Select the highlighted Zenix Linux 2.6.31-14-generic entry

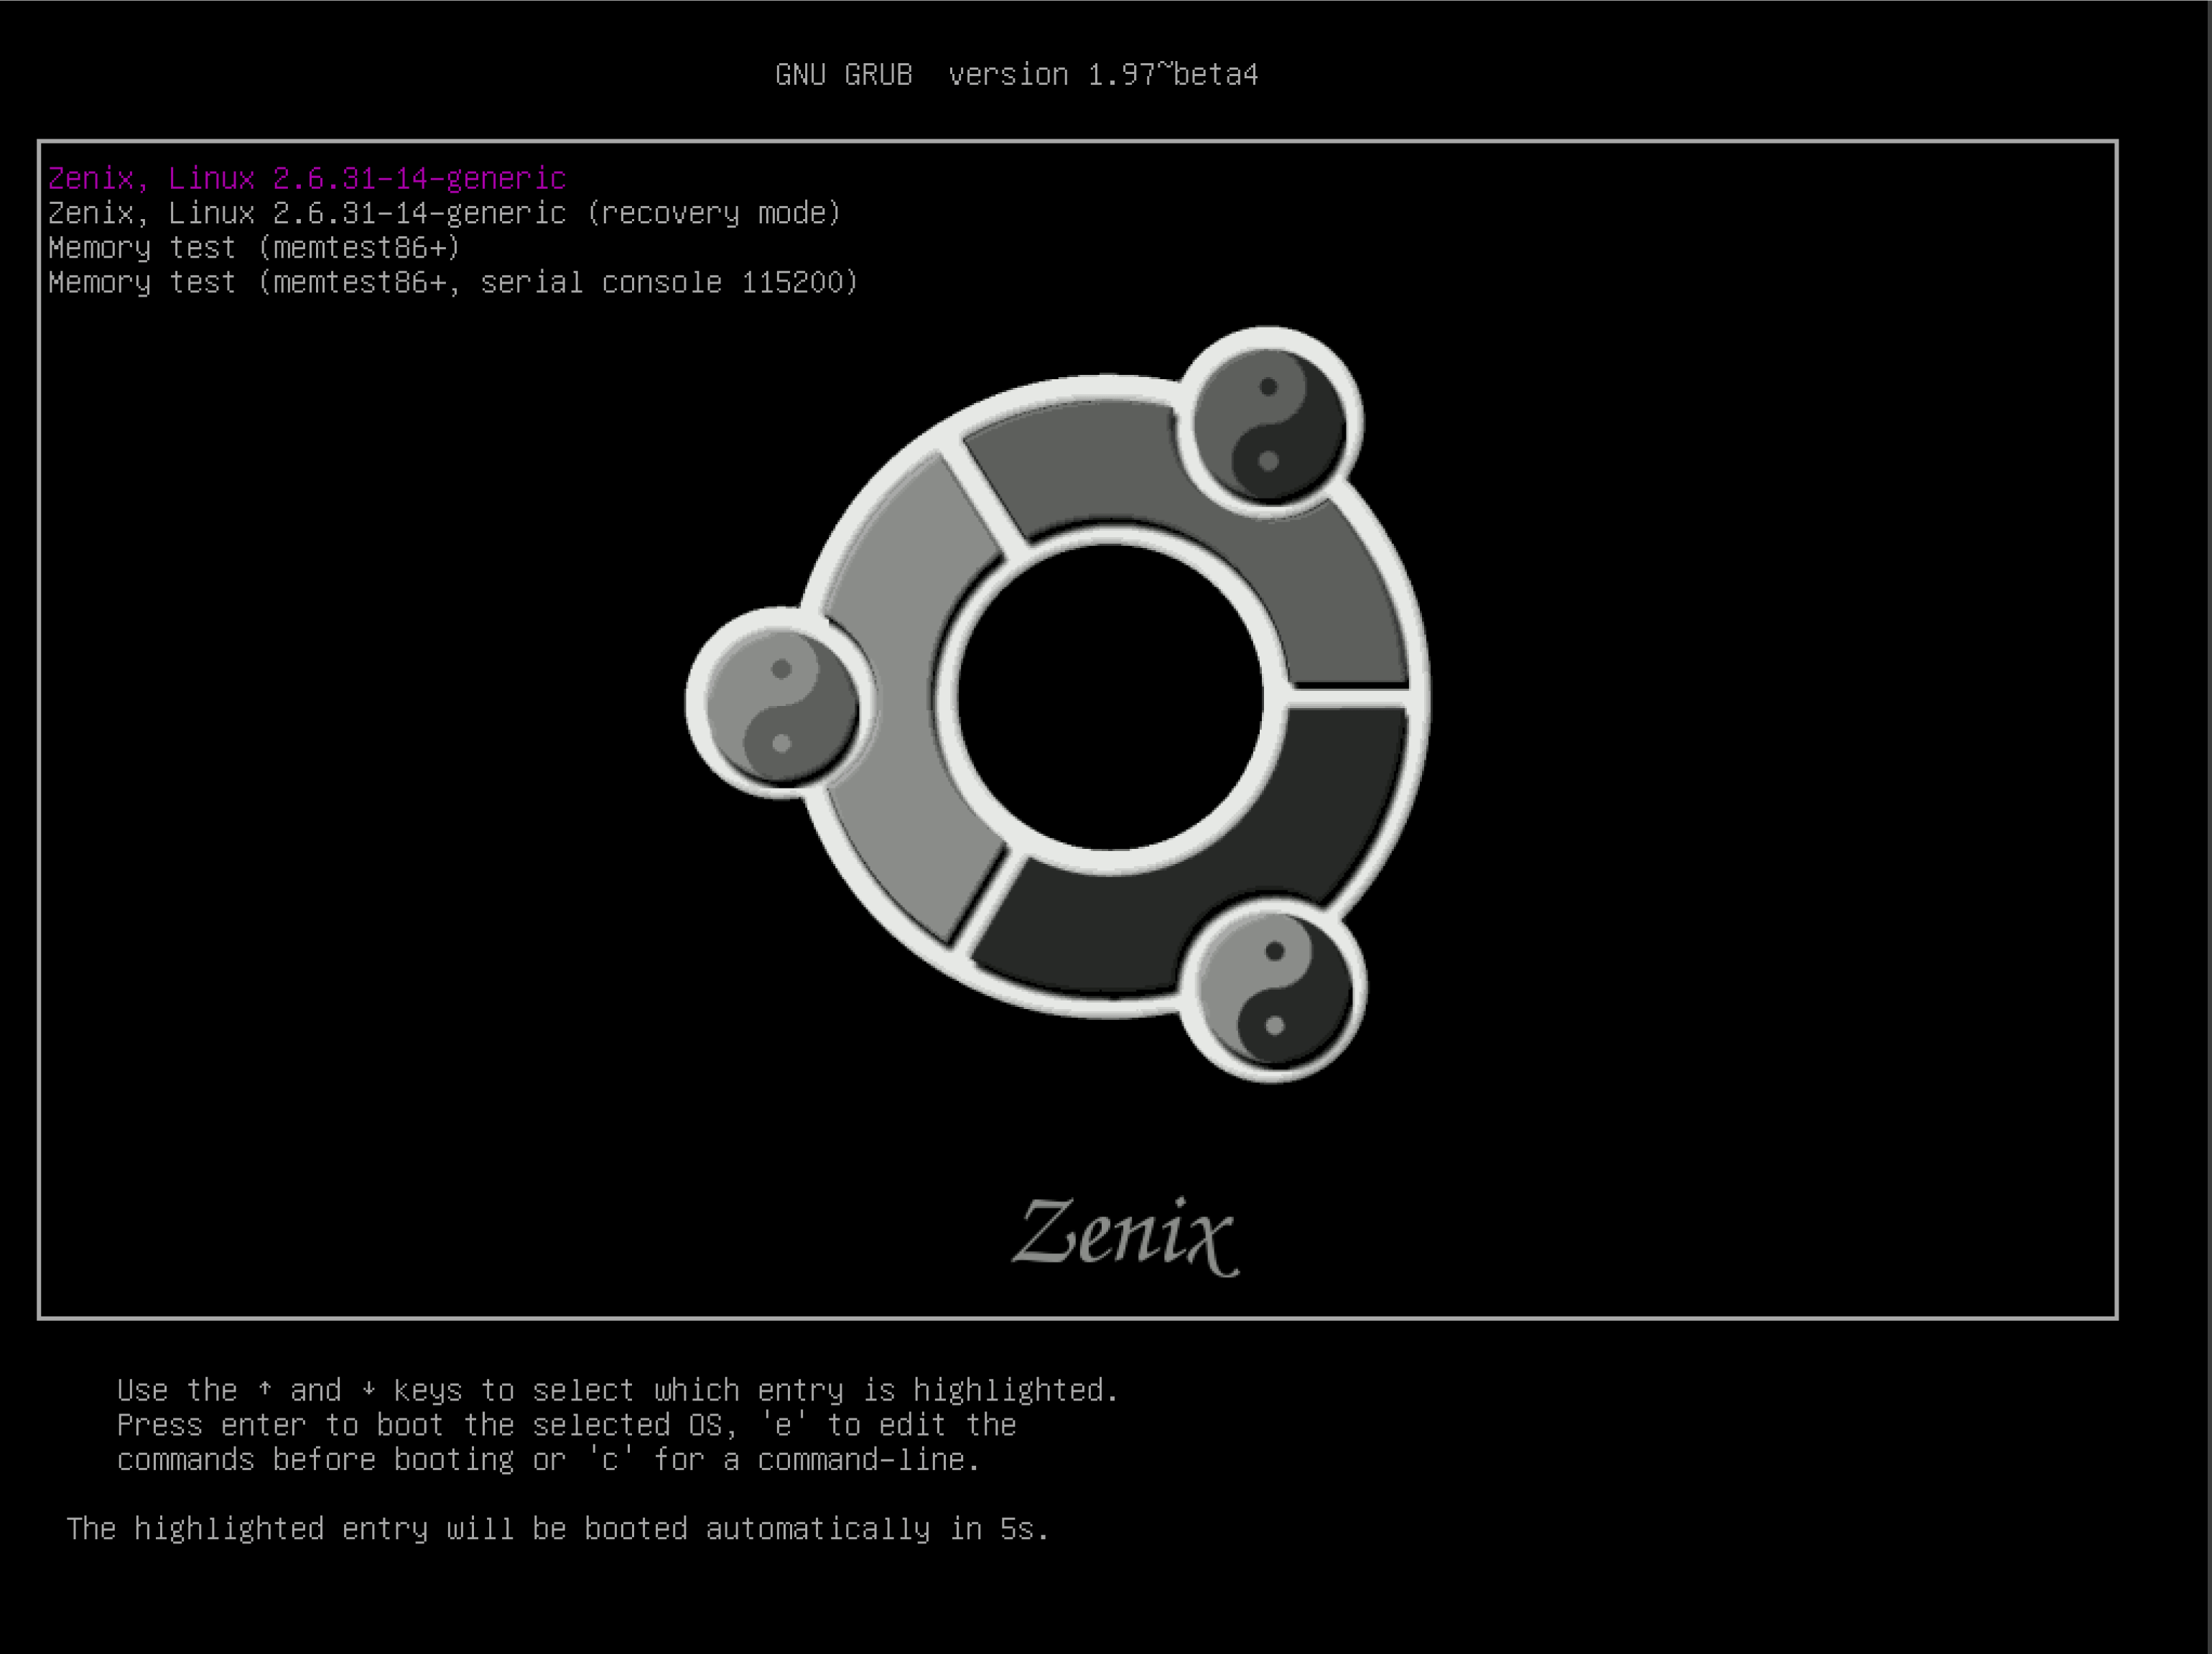[307, 179]
